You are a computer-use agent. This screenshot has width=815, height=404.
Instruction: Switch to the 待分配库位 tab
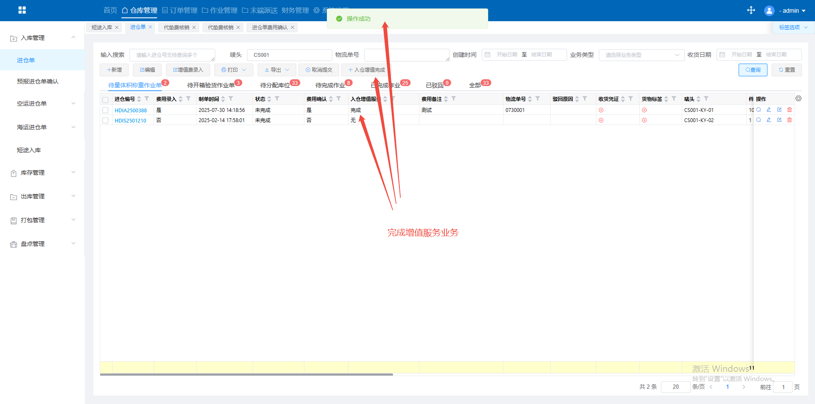point(275,85)
